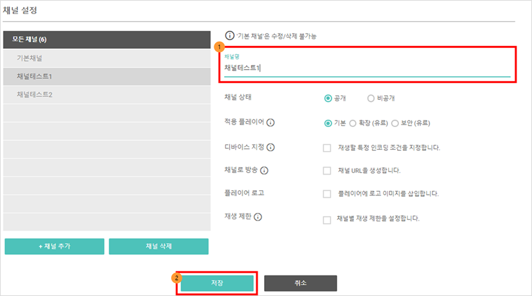Click info icon beside 적용 플레이어
Viewport: 532px width, 296px height.
click(x=271, y=123)
